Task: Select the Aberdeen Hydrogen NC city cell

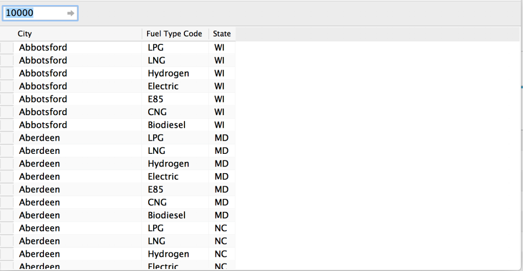Action: click(78, 254)
